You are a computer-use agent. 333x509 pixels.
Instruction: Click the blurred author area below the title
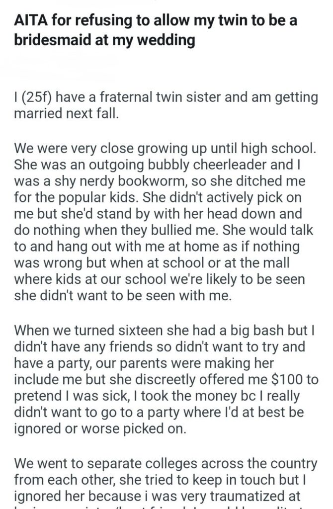pyautogui.click(x=65, y=62)
